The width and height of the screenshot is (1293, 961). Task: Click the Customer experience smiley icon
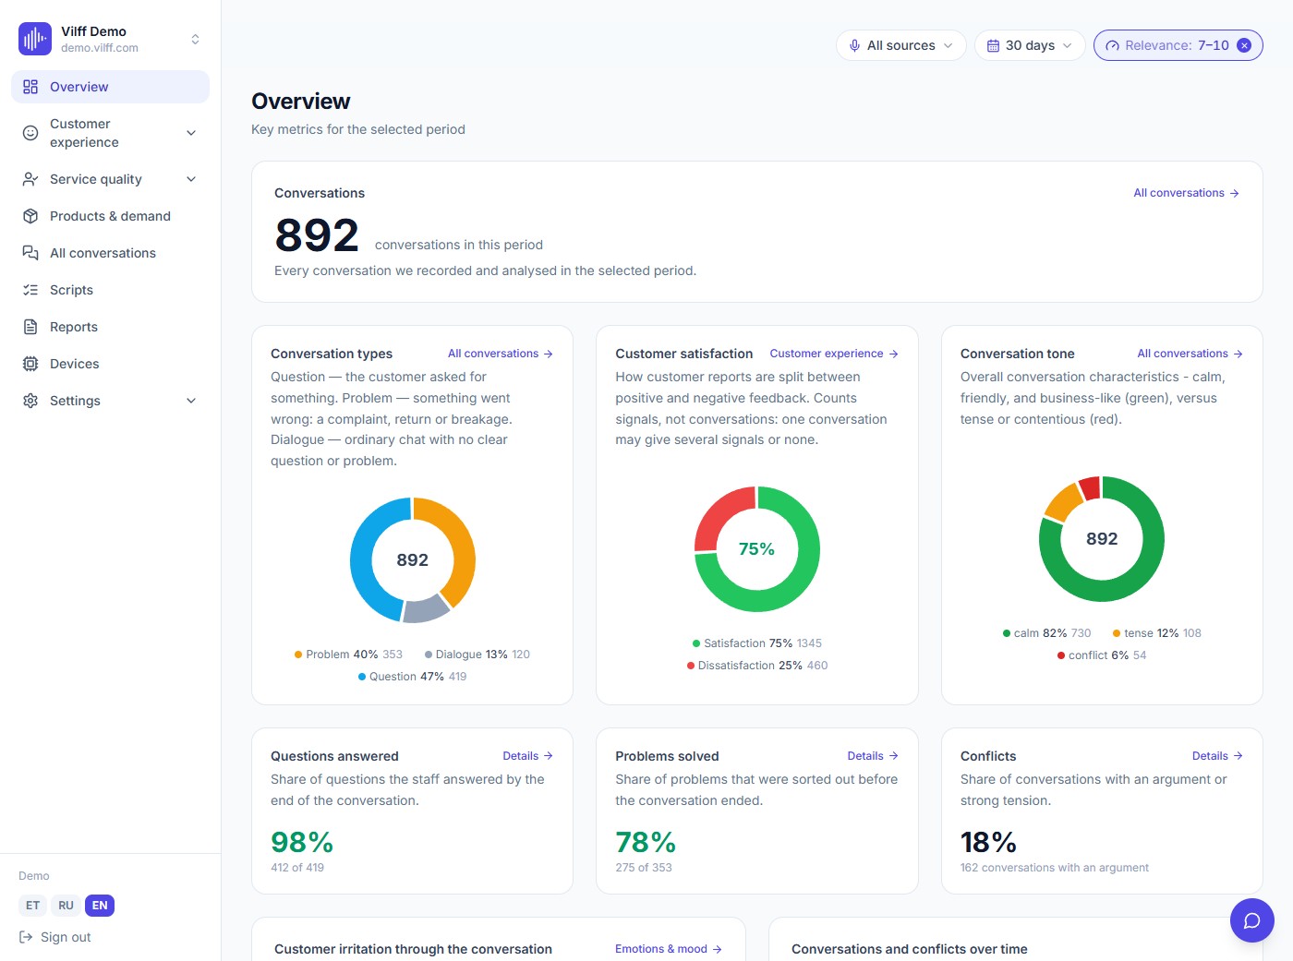coord(30,133)
